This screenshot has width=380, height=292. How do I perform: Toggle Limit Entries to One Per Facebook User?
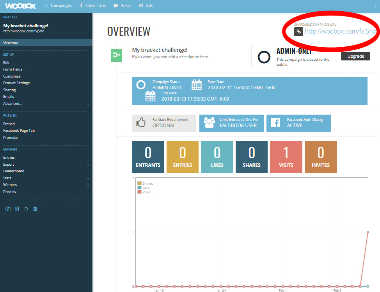pyautogui.click(x=231, y=123)
